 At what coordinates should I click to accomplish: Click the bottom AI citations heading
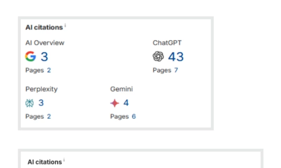point(45,162)
